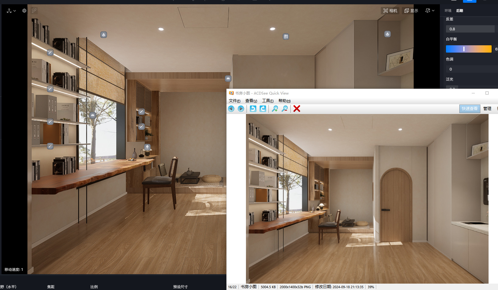Select top shelf light strip marker
The image size is (498, 290).
pos(50,53)
